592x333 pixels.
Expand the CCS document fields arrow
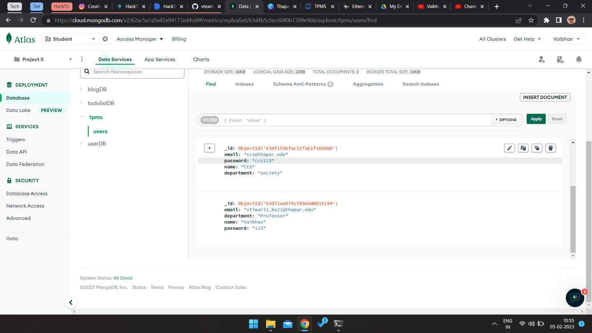click(209, 148)
